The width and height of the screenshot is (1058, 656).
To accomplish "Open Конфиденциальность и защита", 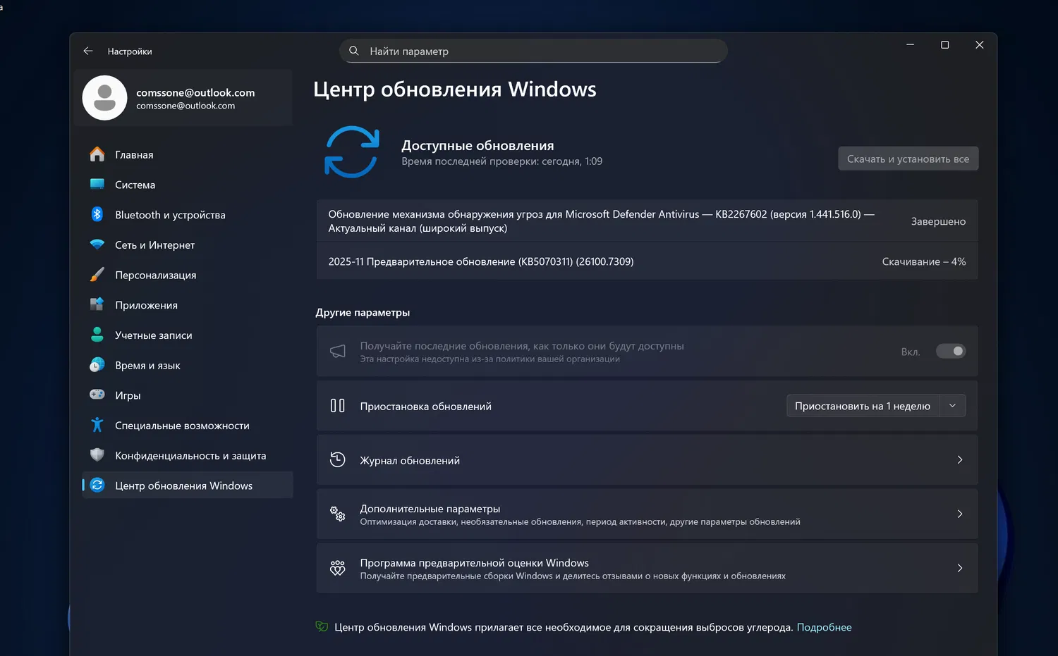I will (x=187, y=456).
